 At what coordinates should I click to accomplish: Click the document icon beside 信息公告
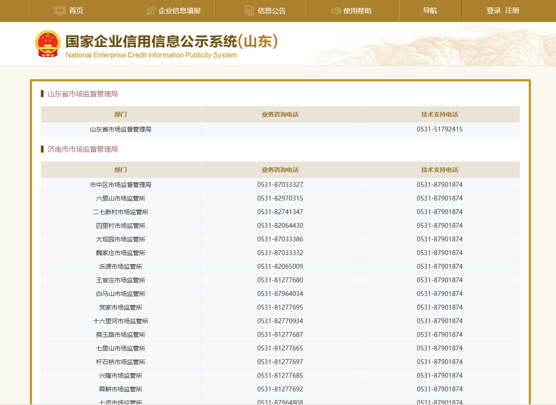coord(249,11)
